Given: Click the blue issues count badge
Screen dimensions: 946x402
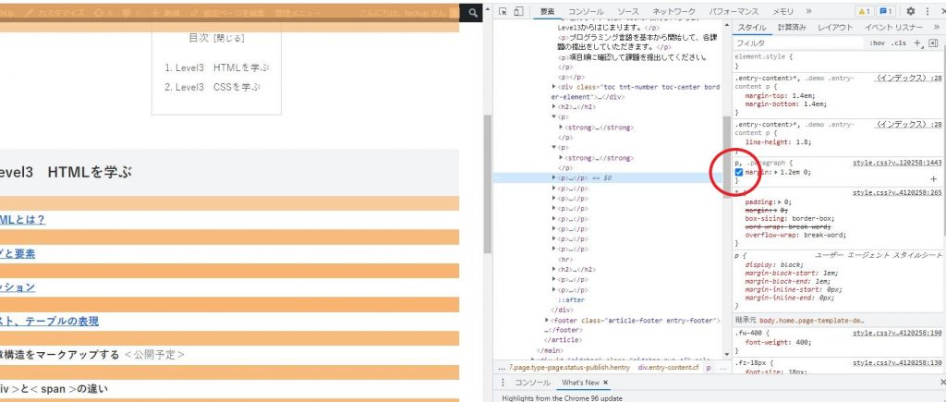Looking at the screenshot, I should pos(888,11).
